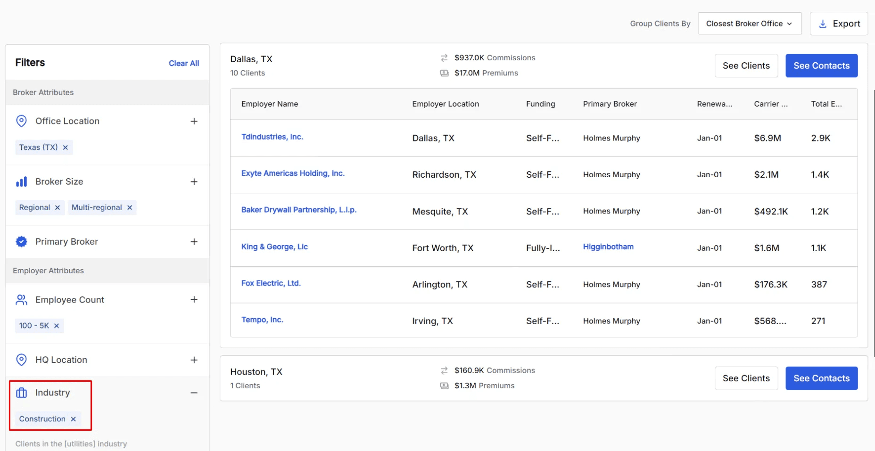Remove the Construction industry filter
Image resolution: width=875 pixels, height=451 pixels.
click(74, 418)
